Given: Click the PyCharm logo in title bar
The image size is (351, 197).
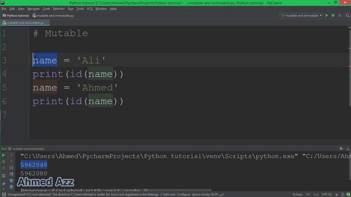Looking at the screenshot, I should (2, 3).
